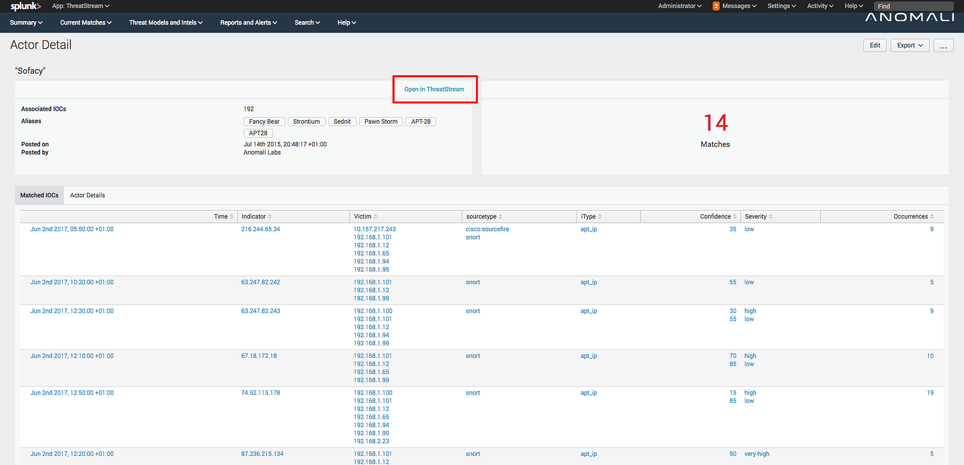Screen dimensions: 964x465
Task: Open indicator 216.244.65.34
Action: (261, 229)
